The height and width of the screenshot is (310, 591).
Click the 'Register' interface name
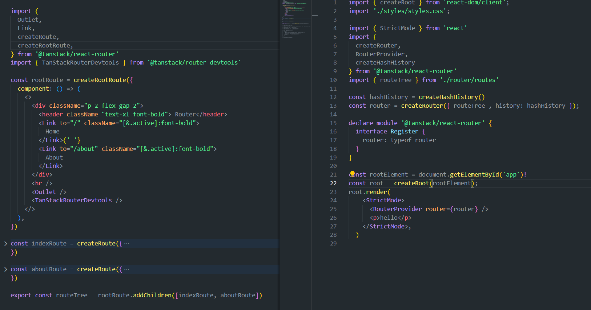click(x=405, y=132)
